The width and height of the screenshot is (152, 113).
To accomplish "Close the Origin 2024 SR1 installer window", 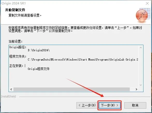I will [x=147, y=3].
